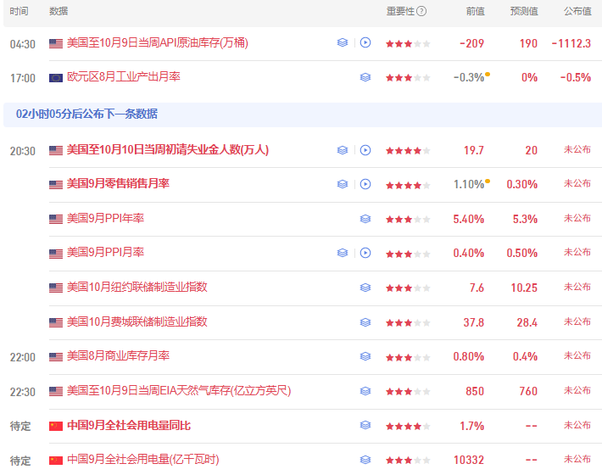Open data details icon for 纽约联储制造业指数

coord(365,288)
